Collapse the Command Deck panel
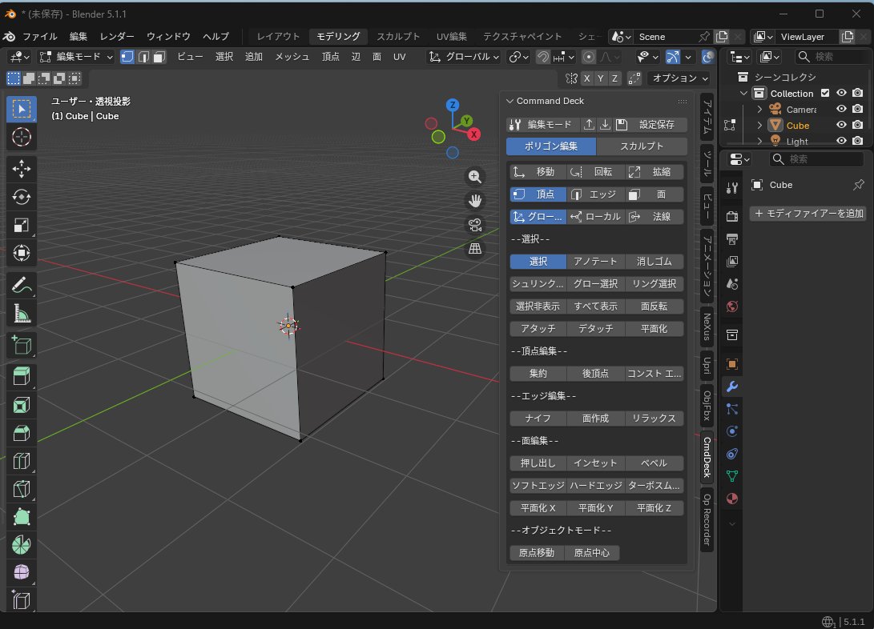The image size is (874, 629). [509, 101]
